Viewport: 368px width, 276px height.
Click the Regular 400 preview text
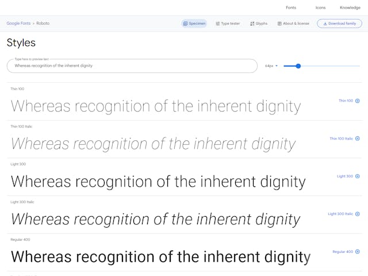pos(161,257)
